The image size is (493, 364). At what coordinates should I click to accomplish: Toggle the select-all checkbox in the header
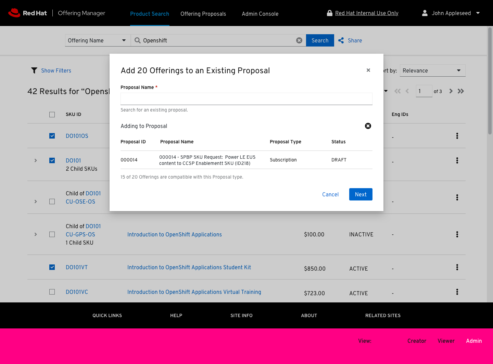tap(52, 115)
